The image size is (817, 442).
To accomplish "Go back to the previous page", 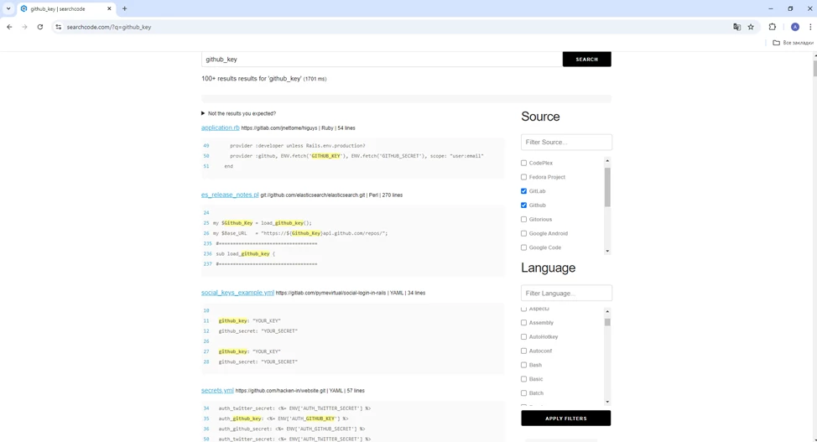I will point(9,27).
